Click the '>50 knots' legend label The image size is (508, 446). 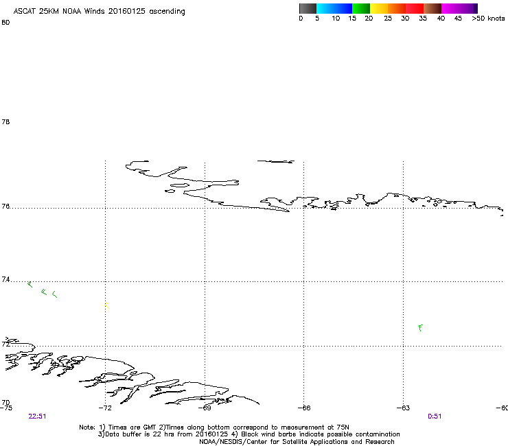coord(488,19)
